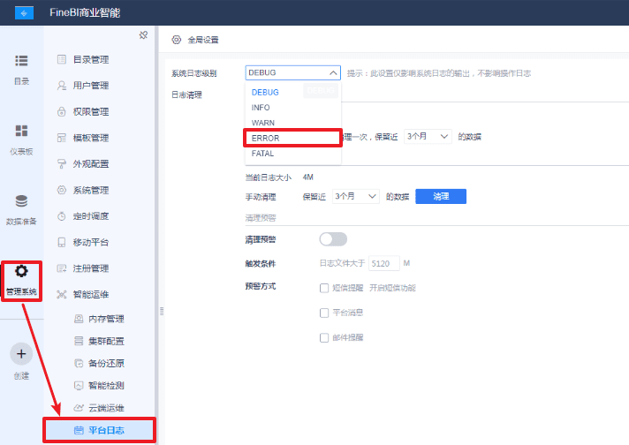
Task: Click the 移动平台 tablet icon
Action: (x=61, y=243)
